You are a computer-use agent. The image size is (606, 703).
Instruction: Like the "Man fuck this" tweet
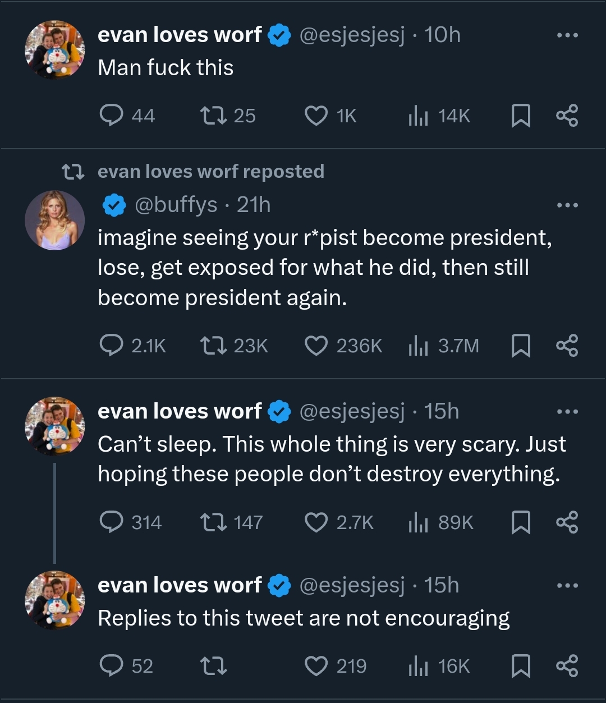[316, 116]
